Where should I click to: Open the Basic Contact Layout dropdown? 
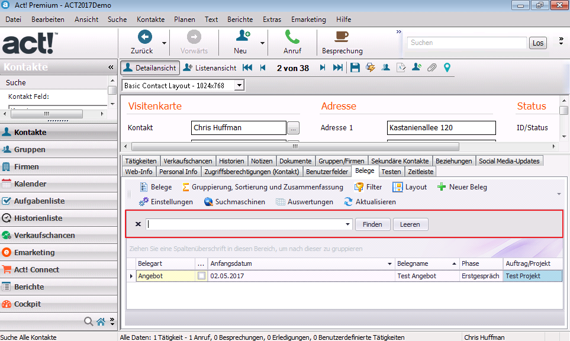click(x=239, y=85)
